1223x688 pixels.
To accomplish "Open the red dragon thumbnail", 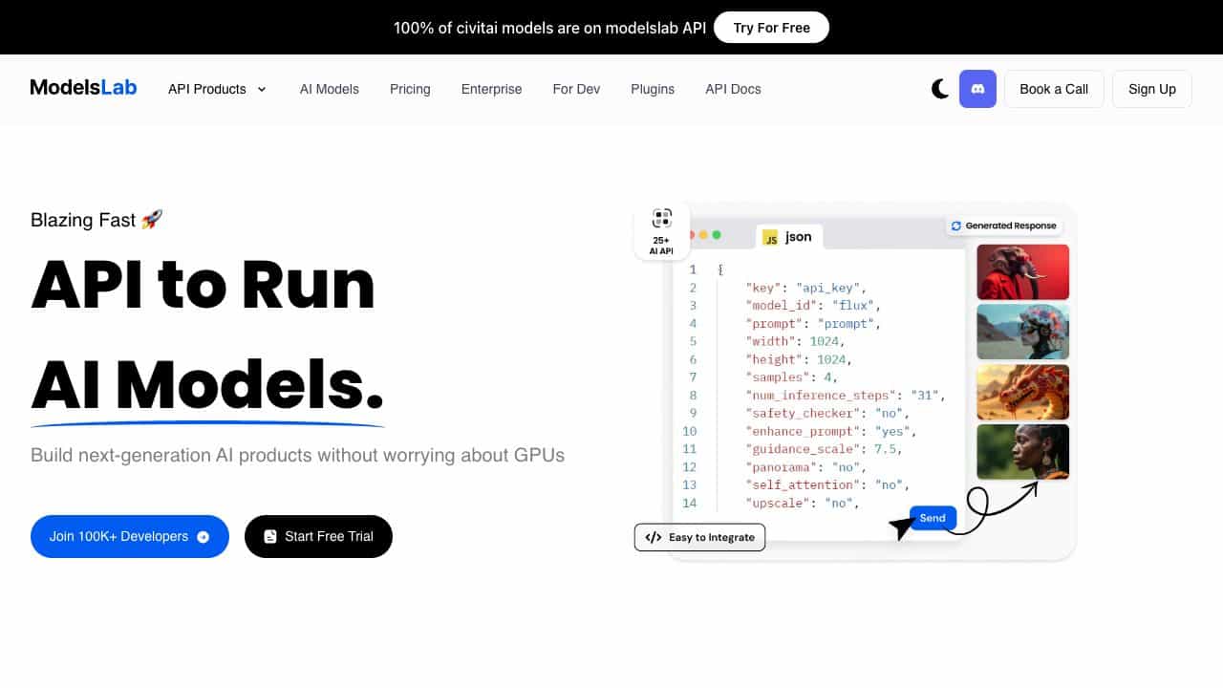I will [x=1023, y=392].
